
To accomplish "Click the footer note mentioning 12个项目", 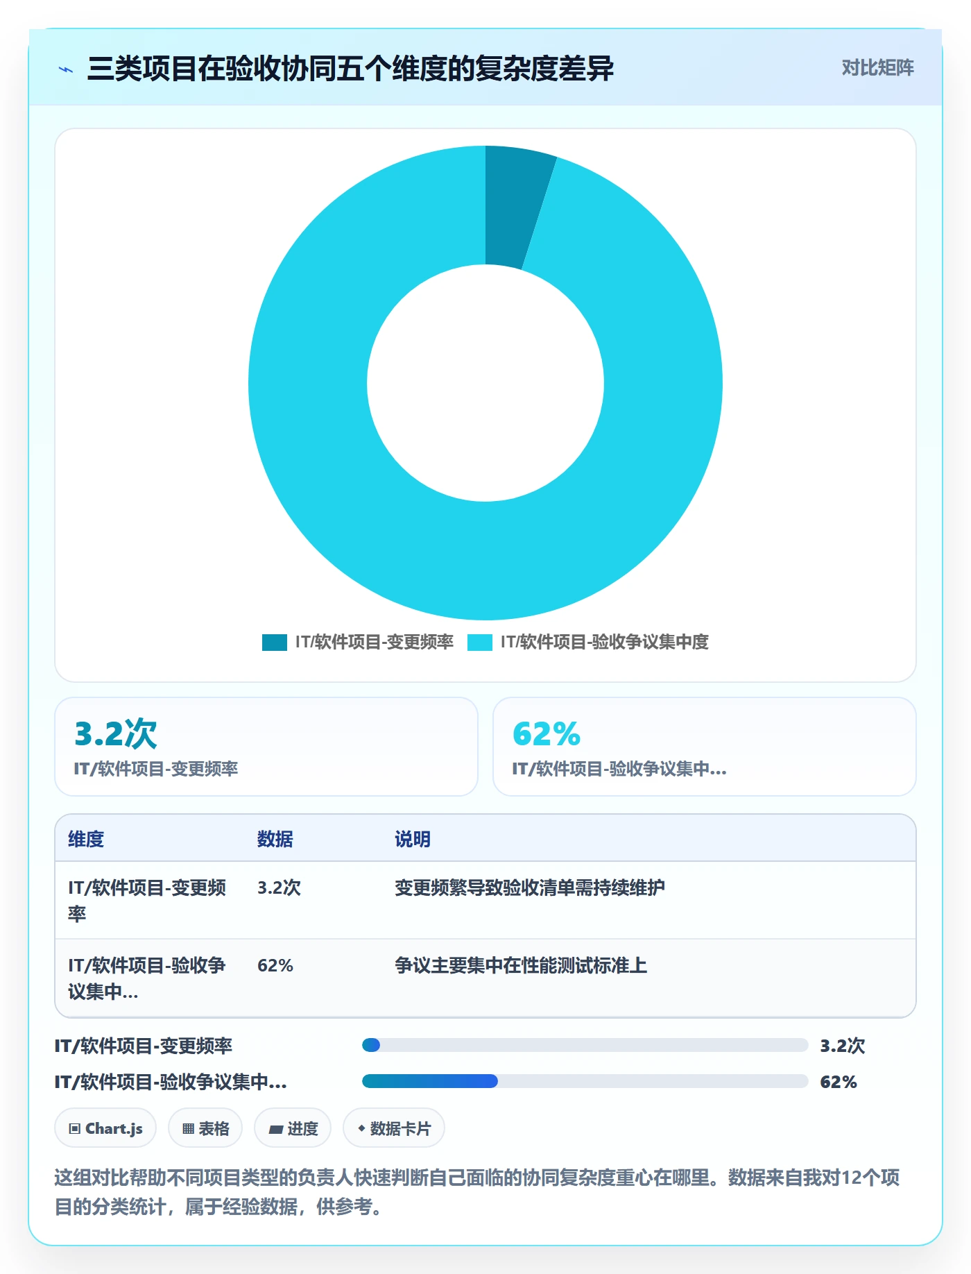I will coord(477,1192).
